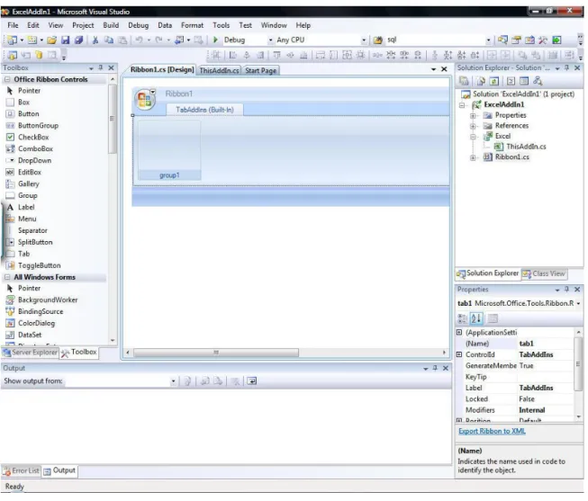The width and height of the screenshot is (588, 501).
Task: Click the Save icon in toolbar
Action: 65,40
